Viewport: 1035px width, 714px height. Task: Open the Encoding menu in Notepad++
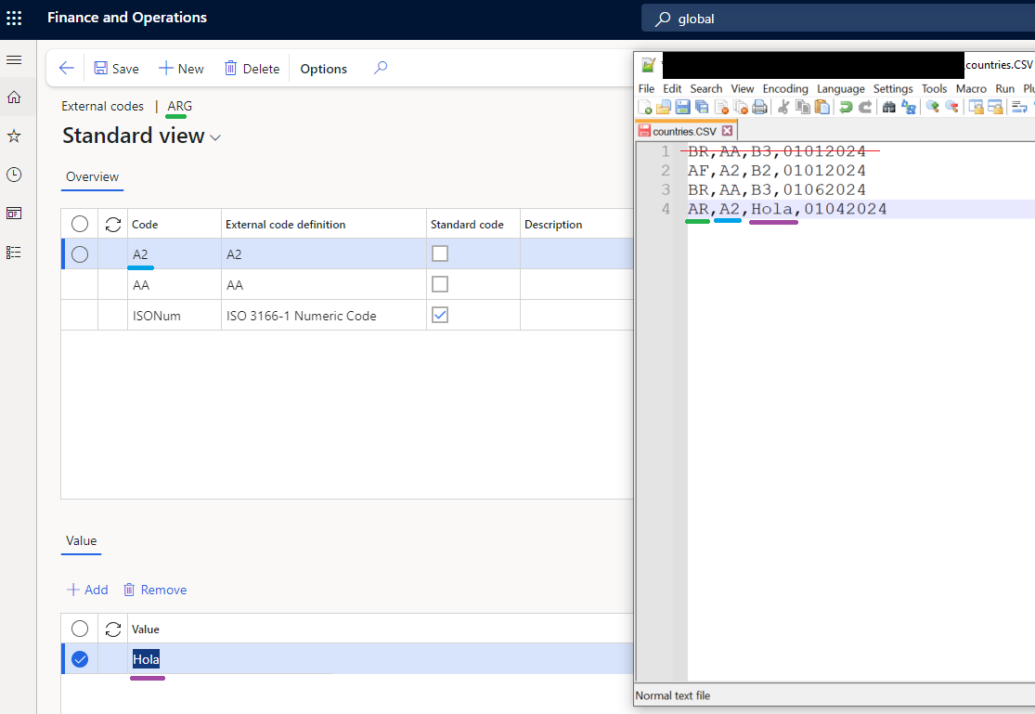[785, 88]
